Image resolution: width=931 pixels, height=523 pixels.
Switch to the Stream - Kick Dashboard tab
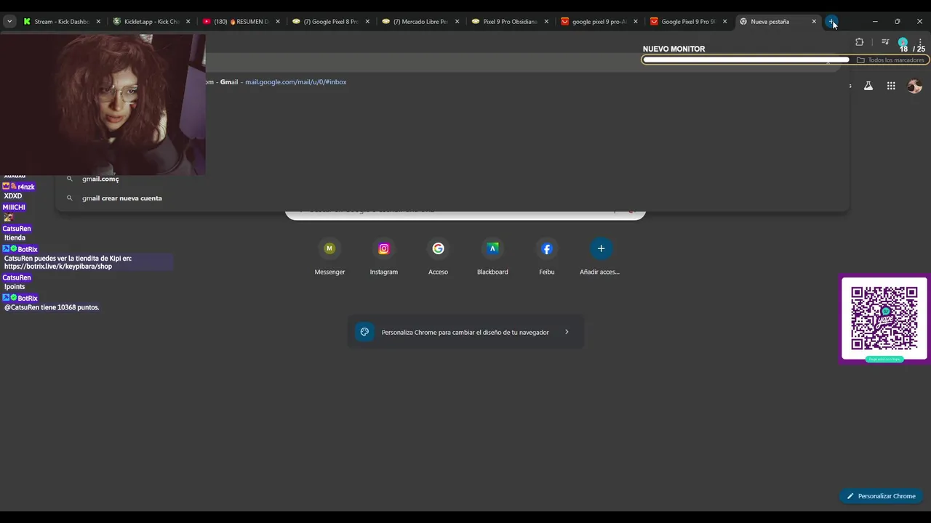(x=61, y=22)
